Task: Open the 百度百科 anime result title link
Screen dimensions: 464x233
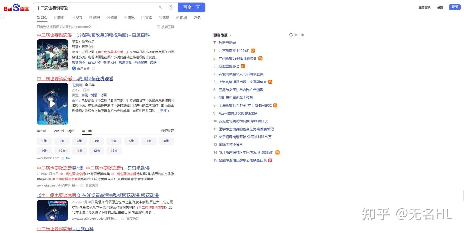Action: pos(93,35)
